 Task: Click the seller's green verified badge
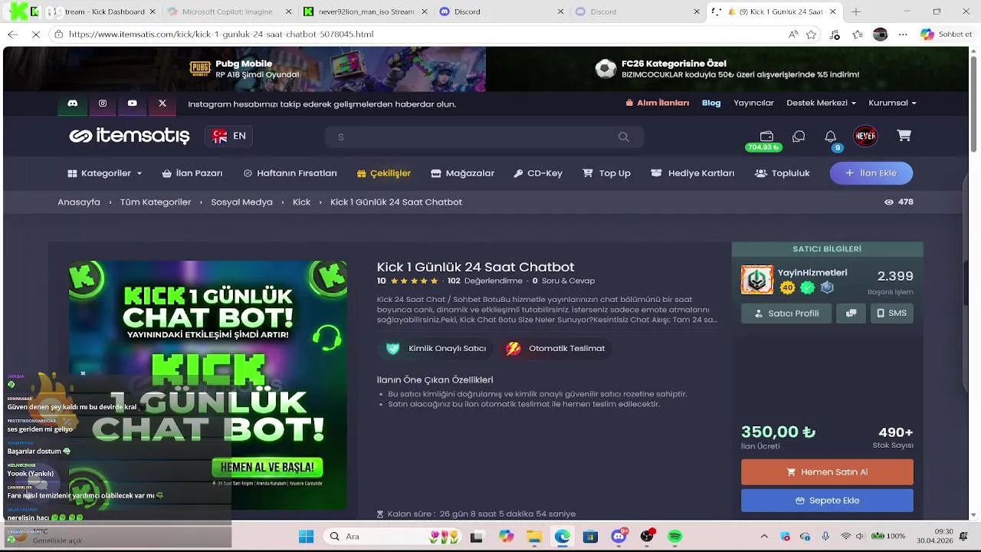807,287
